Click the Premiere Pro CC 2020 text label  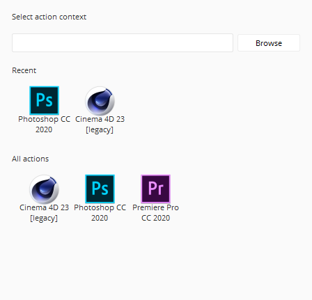(155, 213)
